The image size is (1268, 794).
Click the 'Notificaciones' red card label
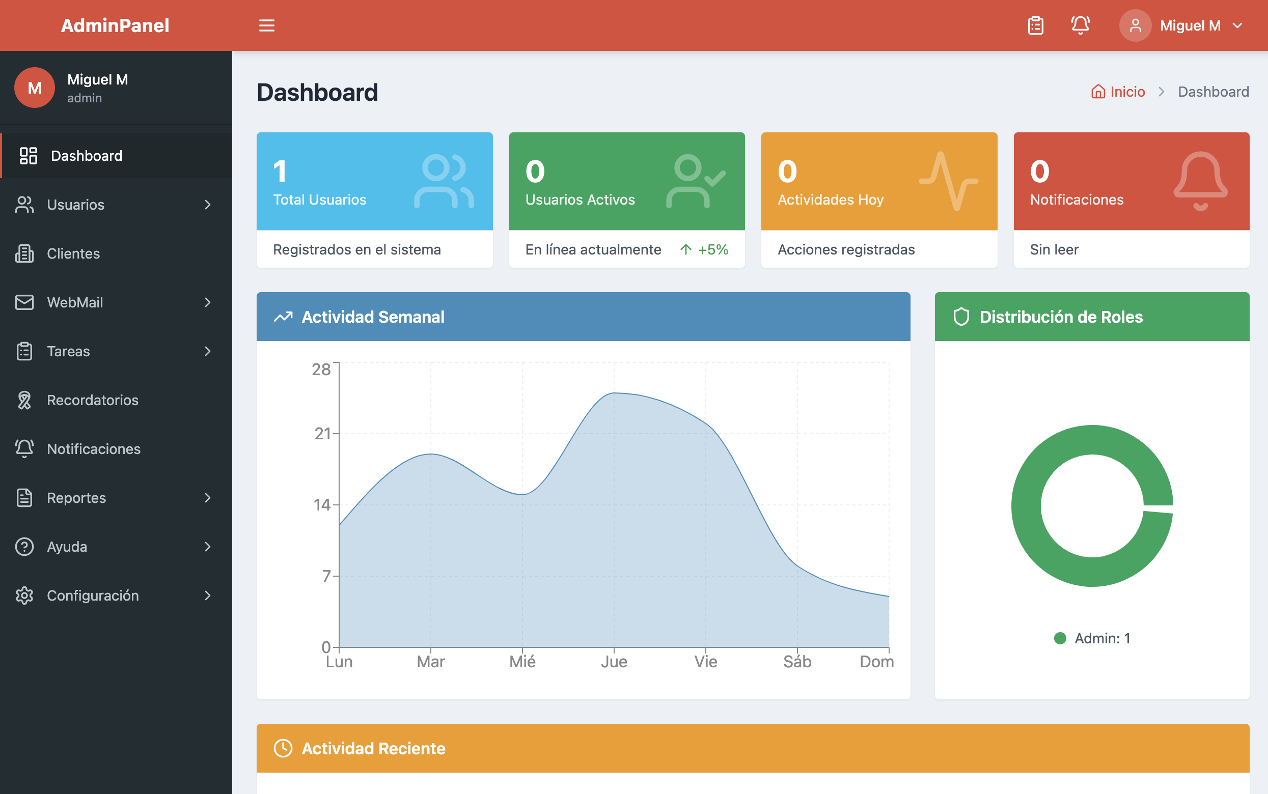(1077, 200)
